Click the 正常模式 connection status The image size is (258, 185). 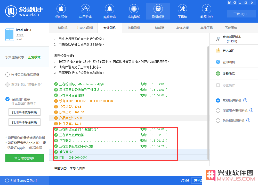click(34, 57)
